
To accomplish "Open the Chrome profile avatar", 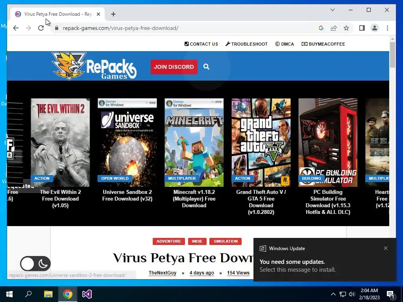I will point(375,28).
